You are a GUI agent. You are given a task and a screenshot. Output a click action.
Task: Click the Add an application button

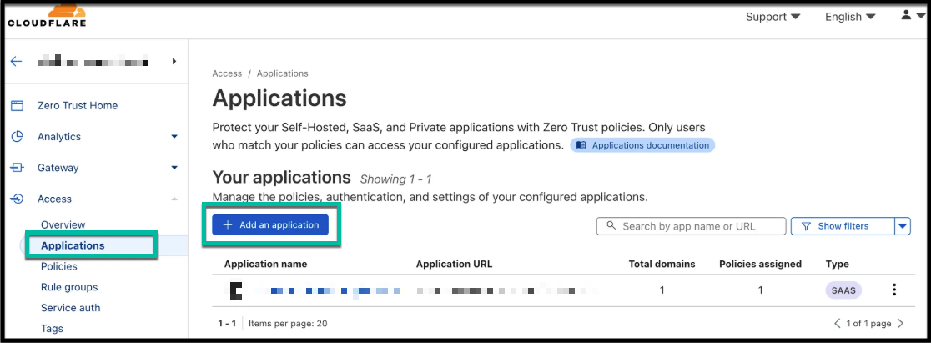(270, 224)
